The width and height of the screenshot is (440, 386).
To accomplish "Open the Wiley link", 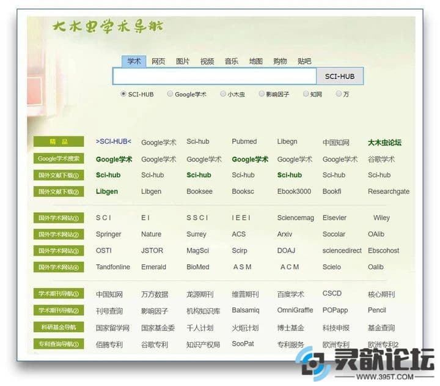I will coord(381,218).
